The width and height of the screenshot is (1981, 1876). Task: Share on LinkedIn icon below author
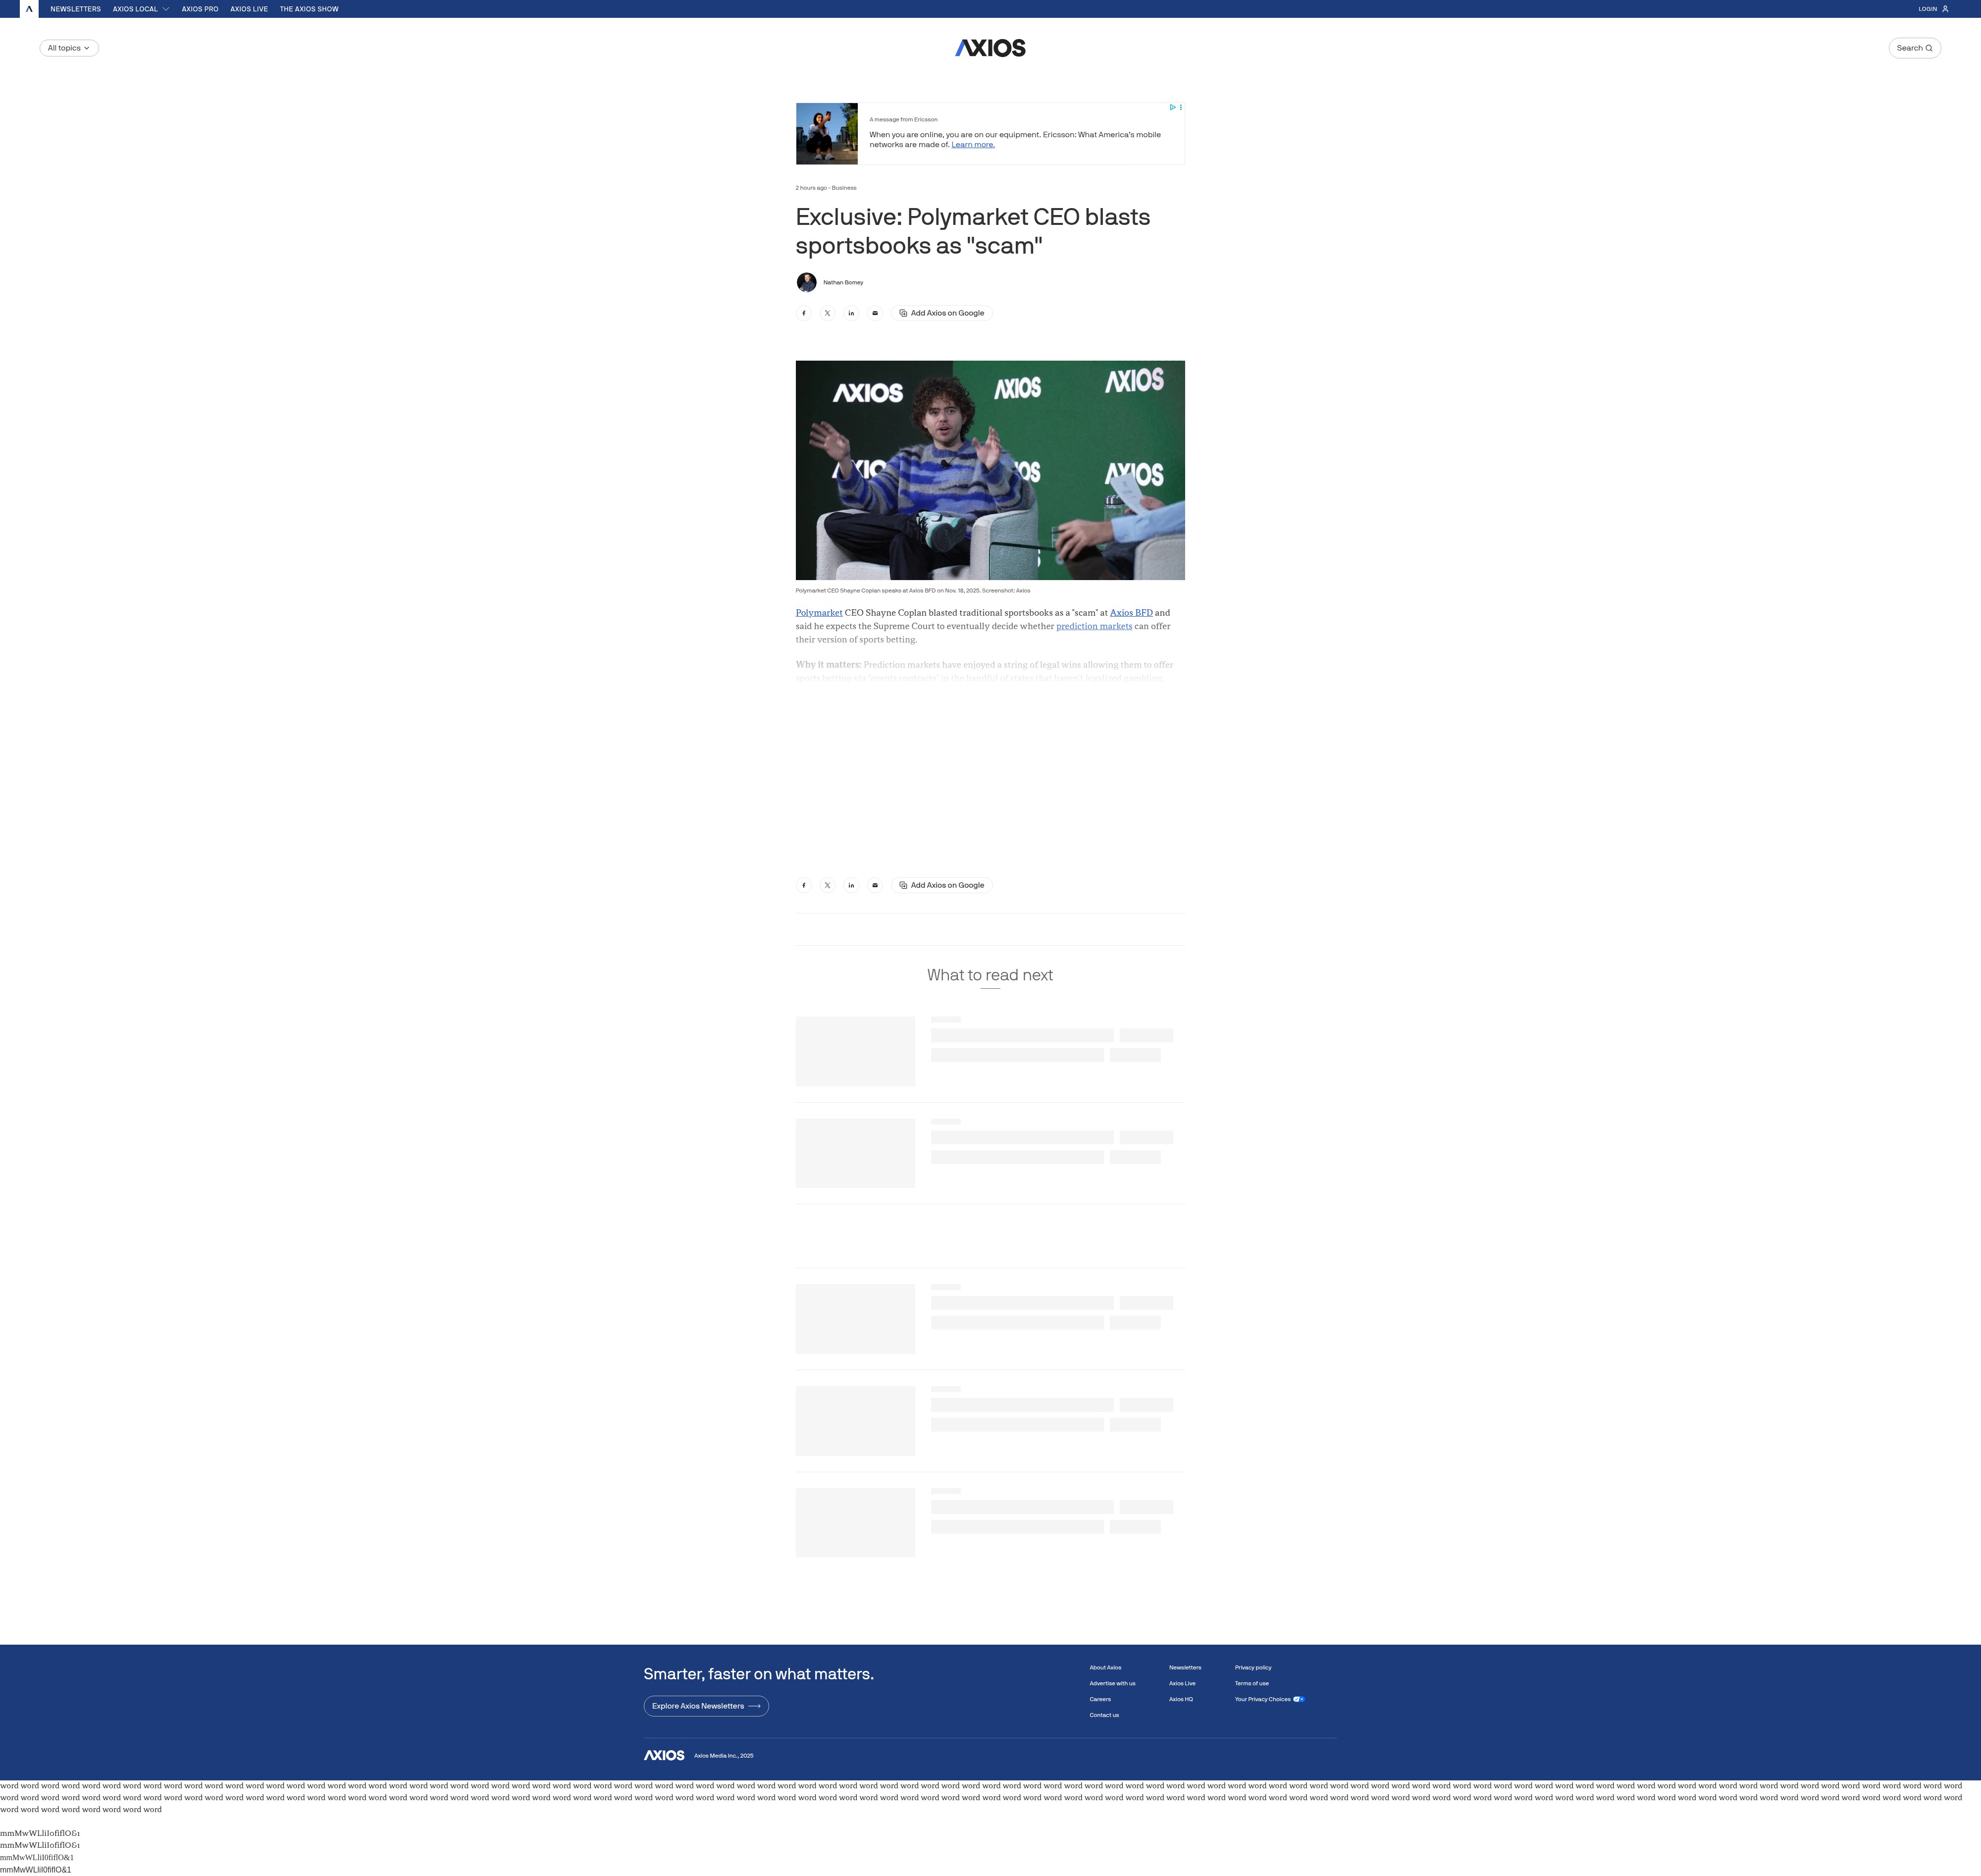tap(851, 313)
